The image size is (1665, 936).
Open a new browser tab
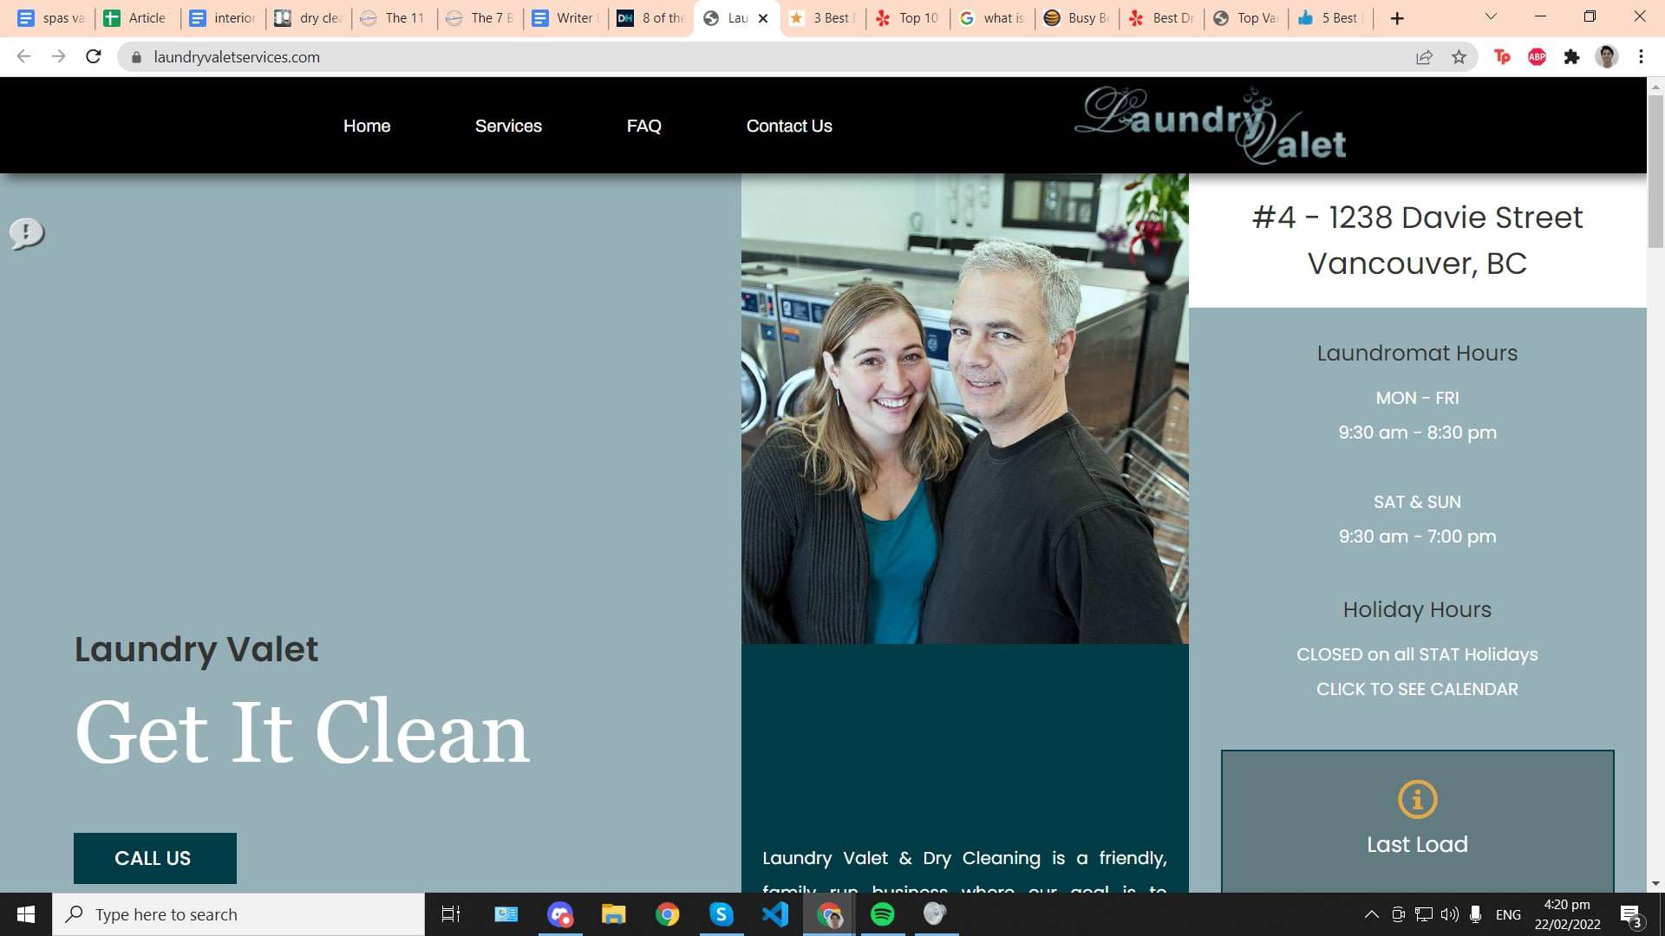pyautogui.click(x=1396, y=18)
